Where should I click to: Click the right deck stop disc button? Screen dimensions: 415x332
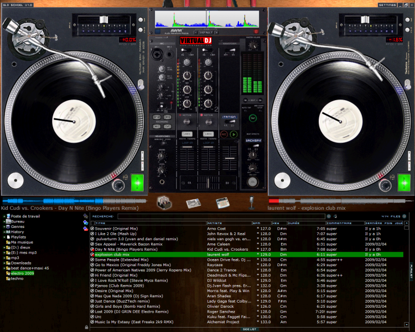282,180
